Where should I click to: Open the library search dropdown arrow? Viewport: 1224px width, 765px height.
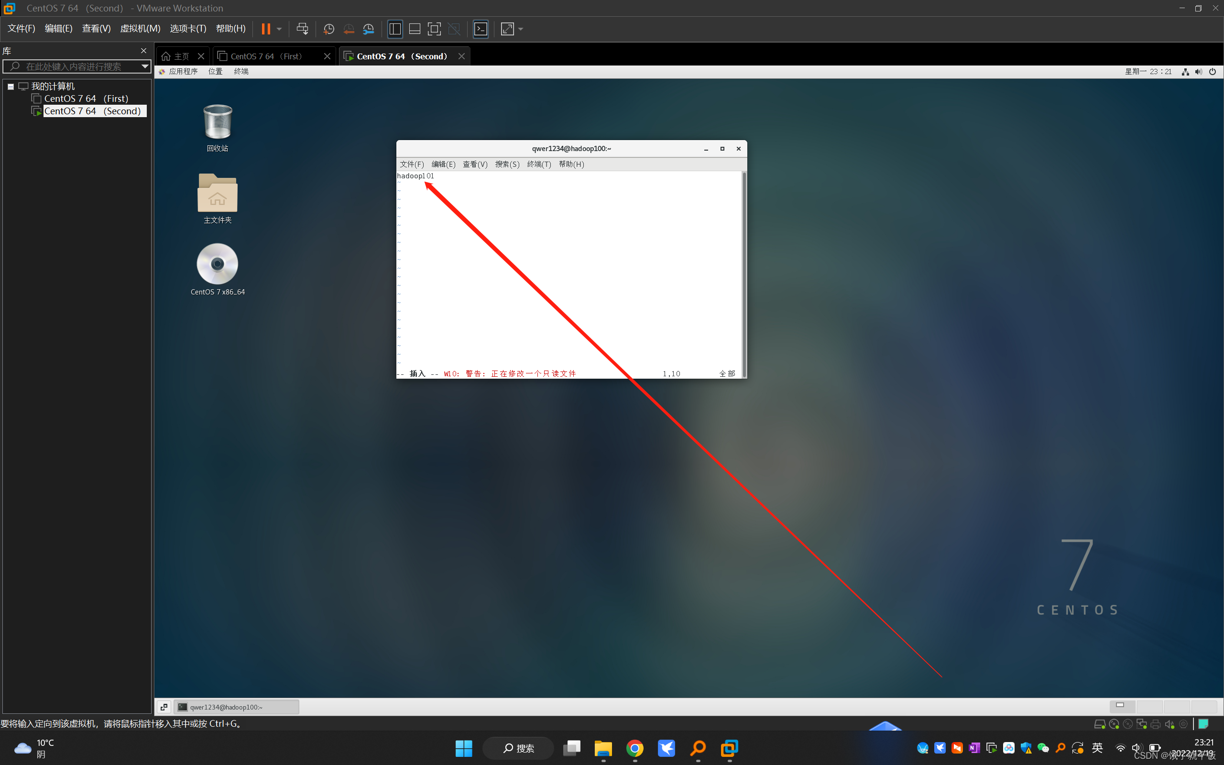[145, 66]
